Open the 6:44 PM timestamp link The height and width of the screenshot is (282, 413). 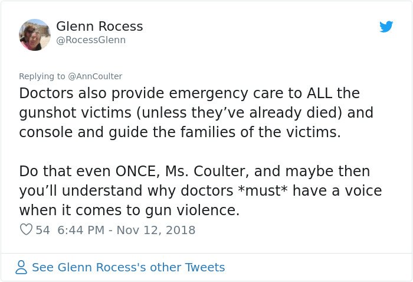(82, 229)
